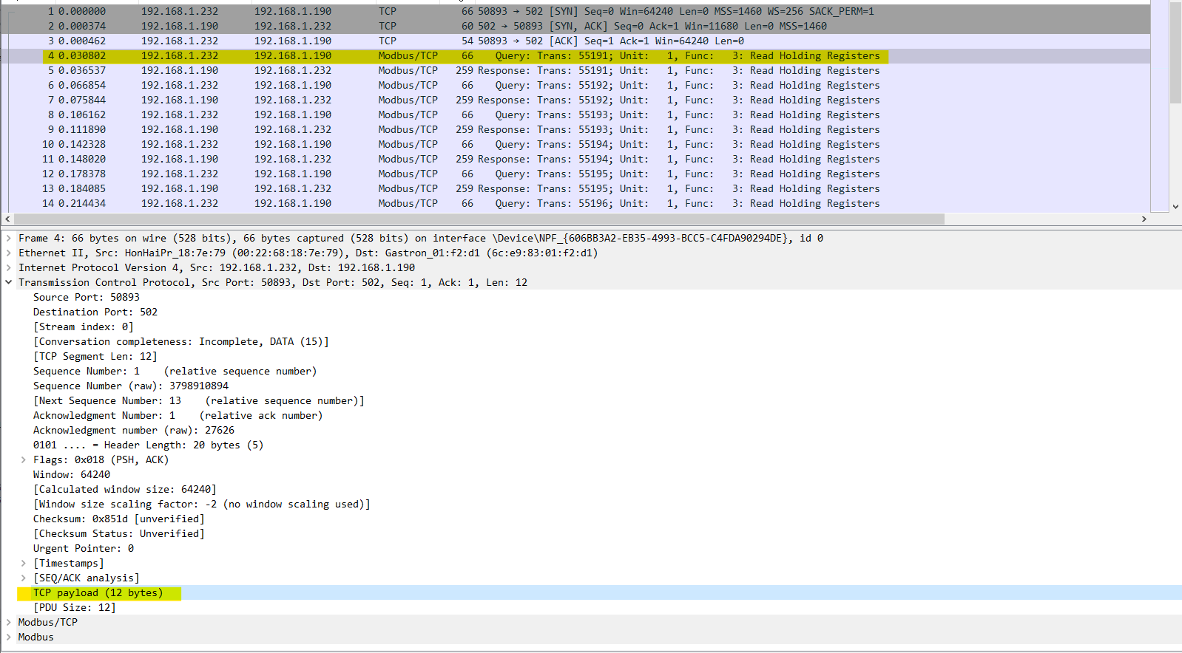Expand the Modbus/TCP section

[8, 622]
